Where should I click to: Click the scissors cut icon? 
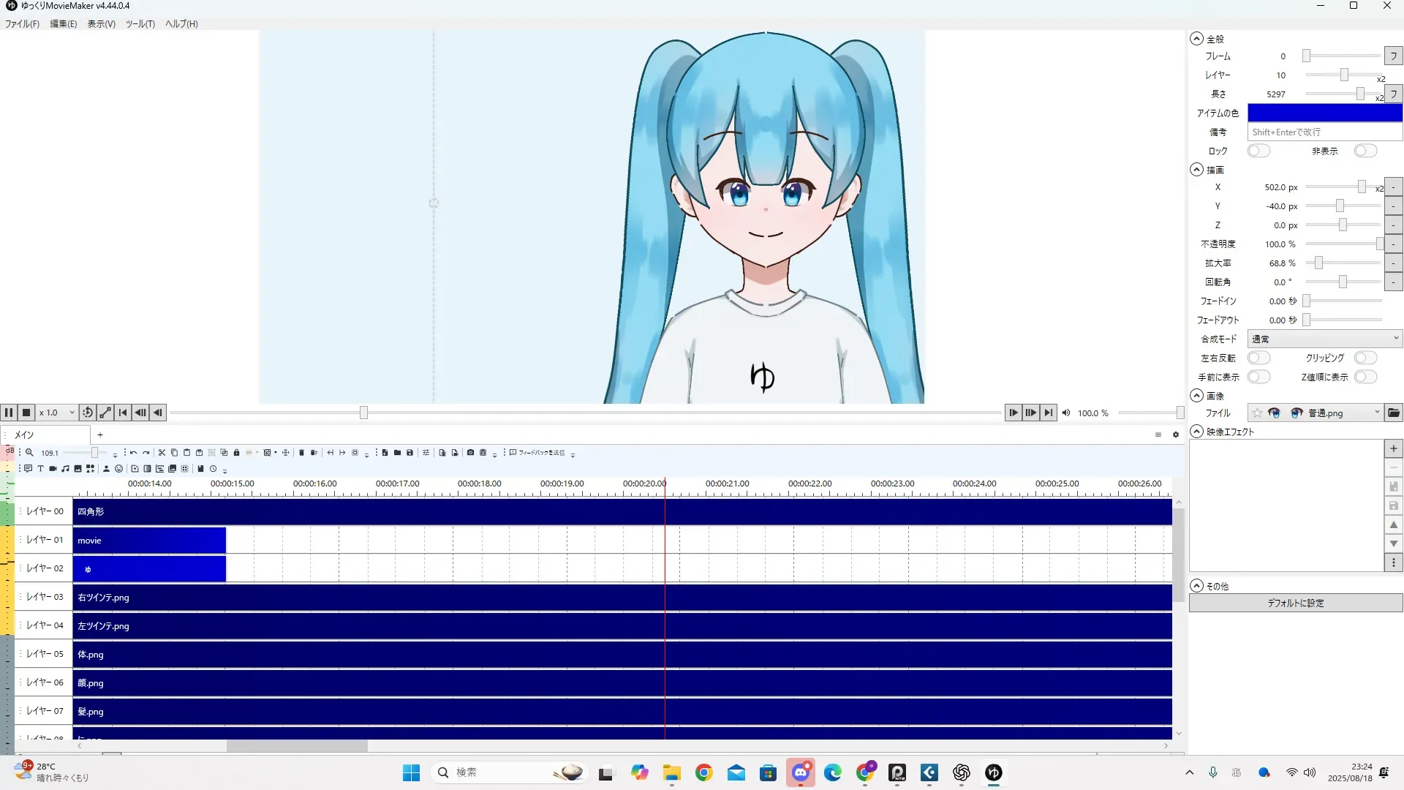[x=162, y=453]
